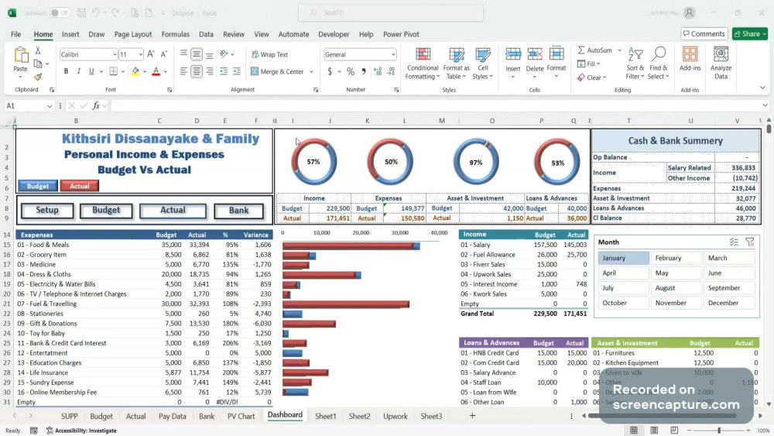This screenshot has width=774, height=436.
Task: Open the Page Layout ribbon tab
Action: point(133,34)
